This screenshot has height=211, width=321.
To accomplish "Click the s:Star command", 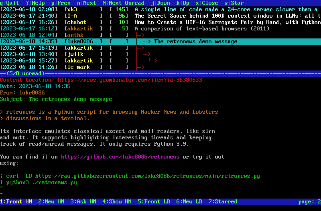I will tap(234, 3).
